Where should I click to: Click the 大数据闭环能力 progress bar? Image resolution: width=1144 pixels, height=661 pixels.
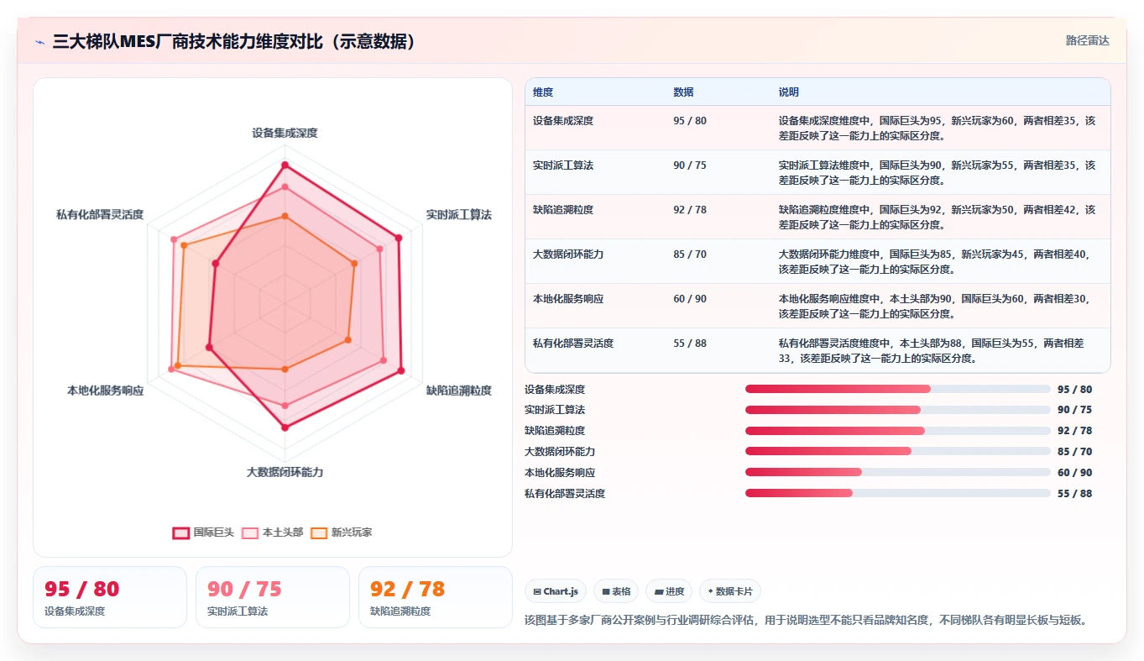pyautogui.click(x=898, y=451)
